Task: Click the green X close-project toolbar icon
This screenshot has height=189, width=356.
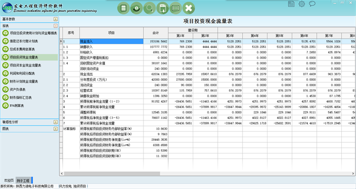Action: click(189, 8)
